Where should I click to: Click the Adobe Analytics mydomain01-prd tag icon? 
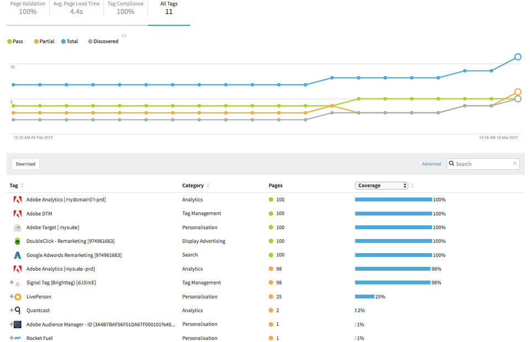click(18, 199)
